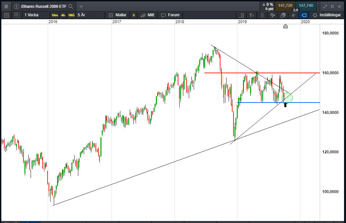346x223 pixels.
Task: Click the house marker below the time axis
Action: point(285,26)
